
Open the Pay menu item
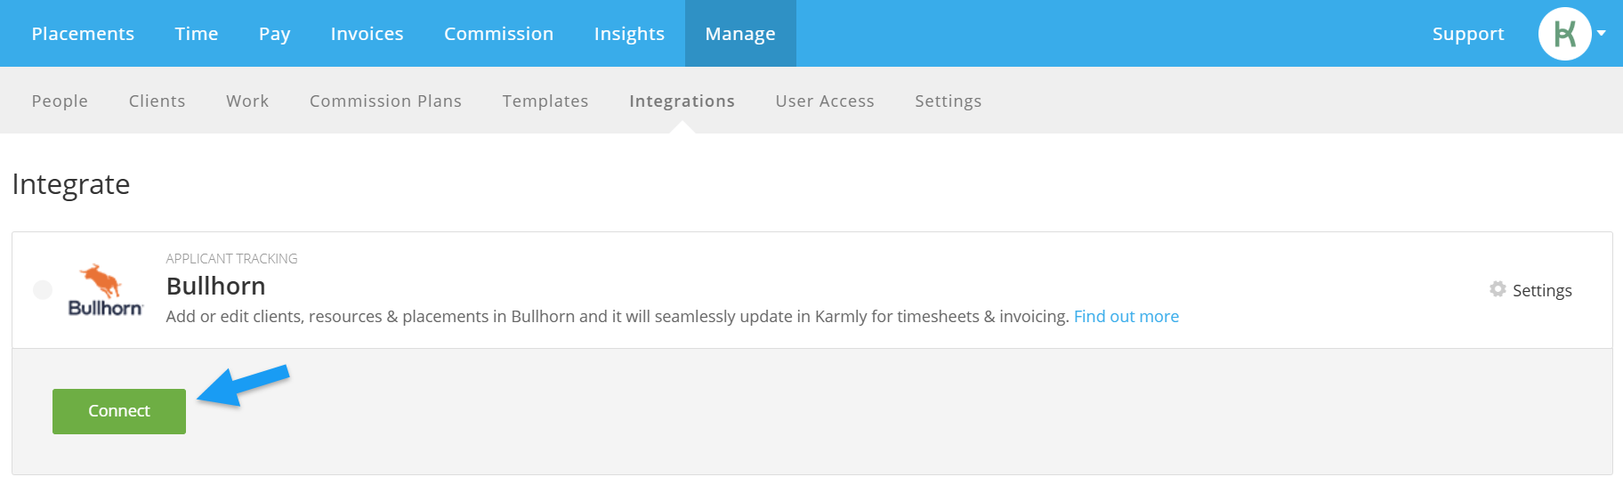[274, 34]
